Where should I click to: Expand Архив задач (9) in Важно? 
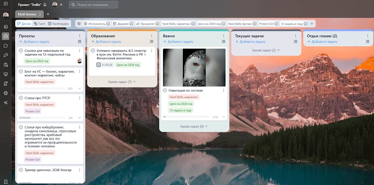click(x=194, y=127)
